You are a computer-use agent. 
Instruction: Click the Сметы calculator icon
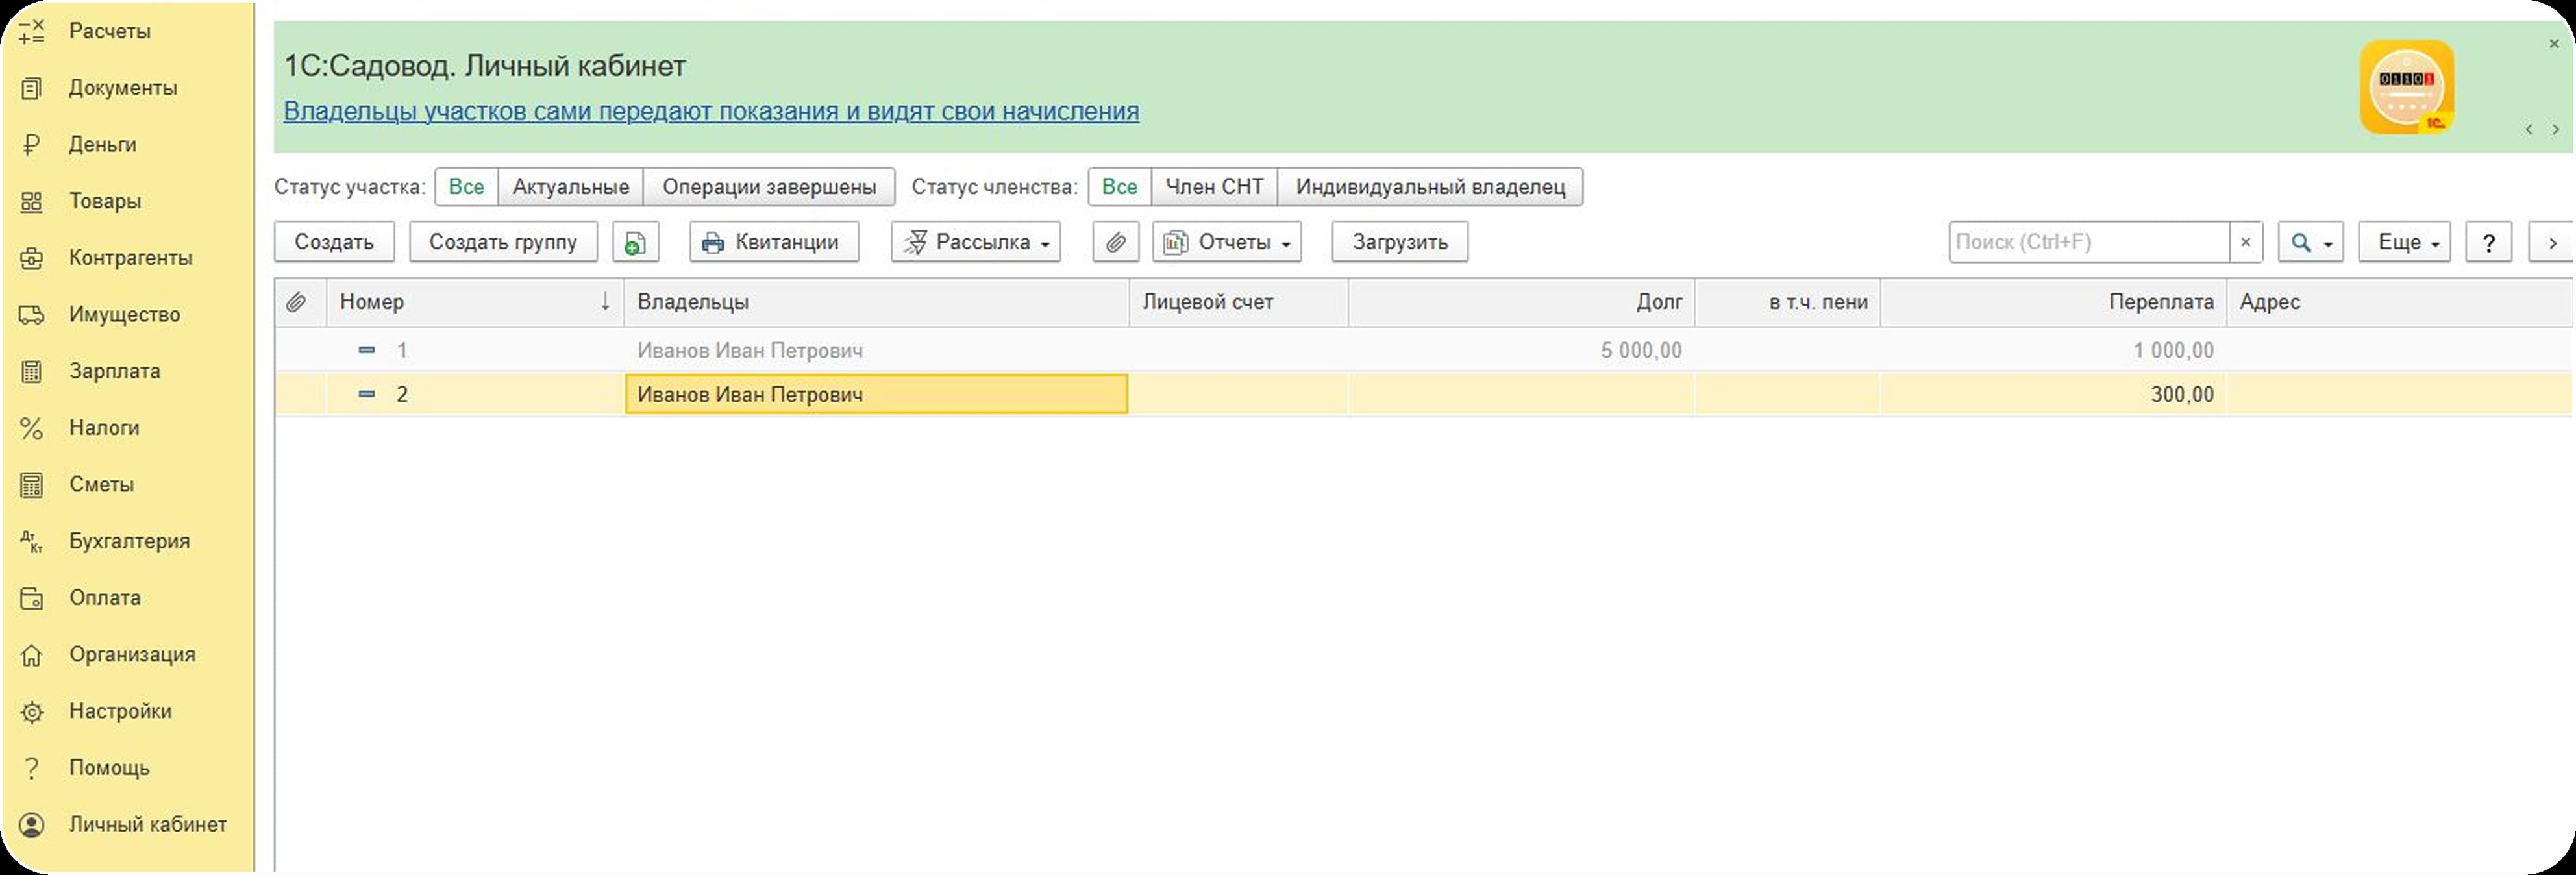coord(32,485)
